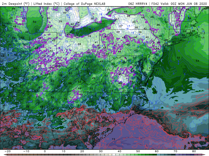Click the "F042" forecast hour label

tap(155, 4)
